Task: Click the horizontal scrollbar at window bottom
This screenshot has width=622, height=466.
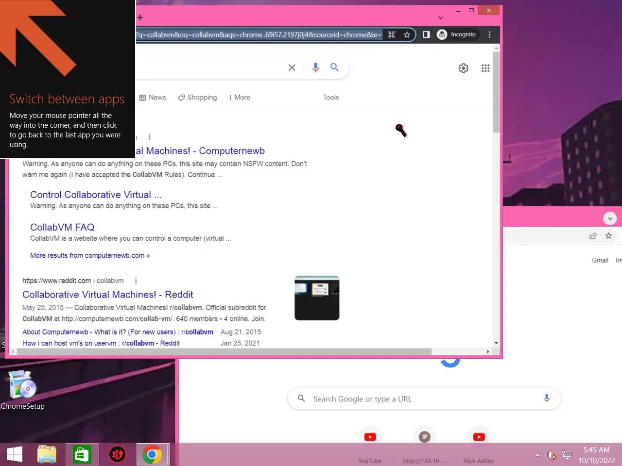Action: point(224,351)
